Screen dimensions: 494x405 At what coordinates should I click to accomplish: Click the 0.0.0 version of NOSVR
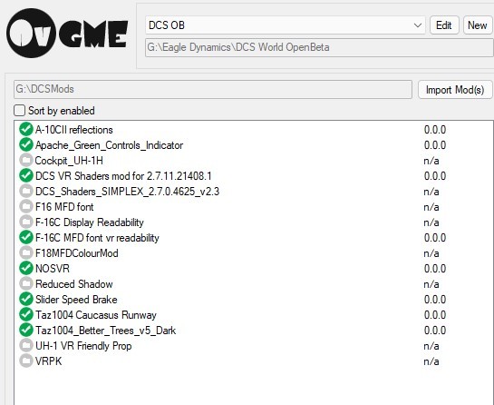(435, 269)
